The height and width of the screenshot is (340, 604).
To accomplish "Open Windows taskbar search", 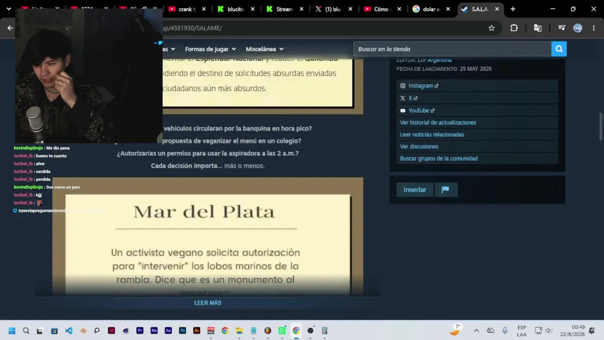I will (x=26, y=331).
